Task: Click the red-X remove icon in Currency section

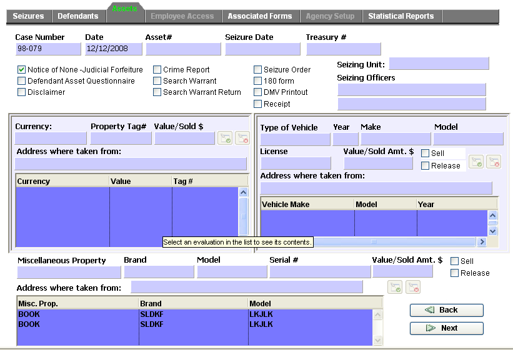Action: tap(242, 139)
